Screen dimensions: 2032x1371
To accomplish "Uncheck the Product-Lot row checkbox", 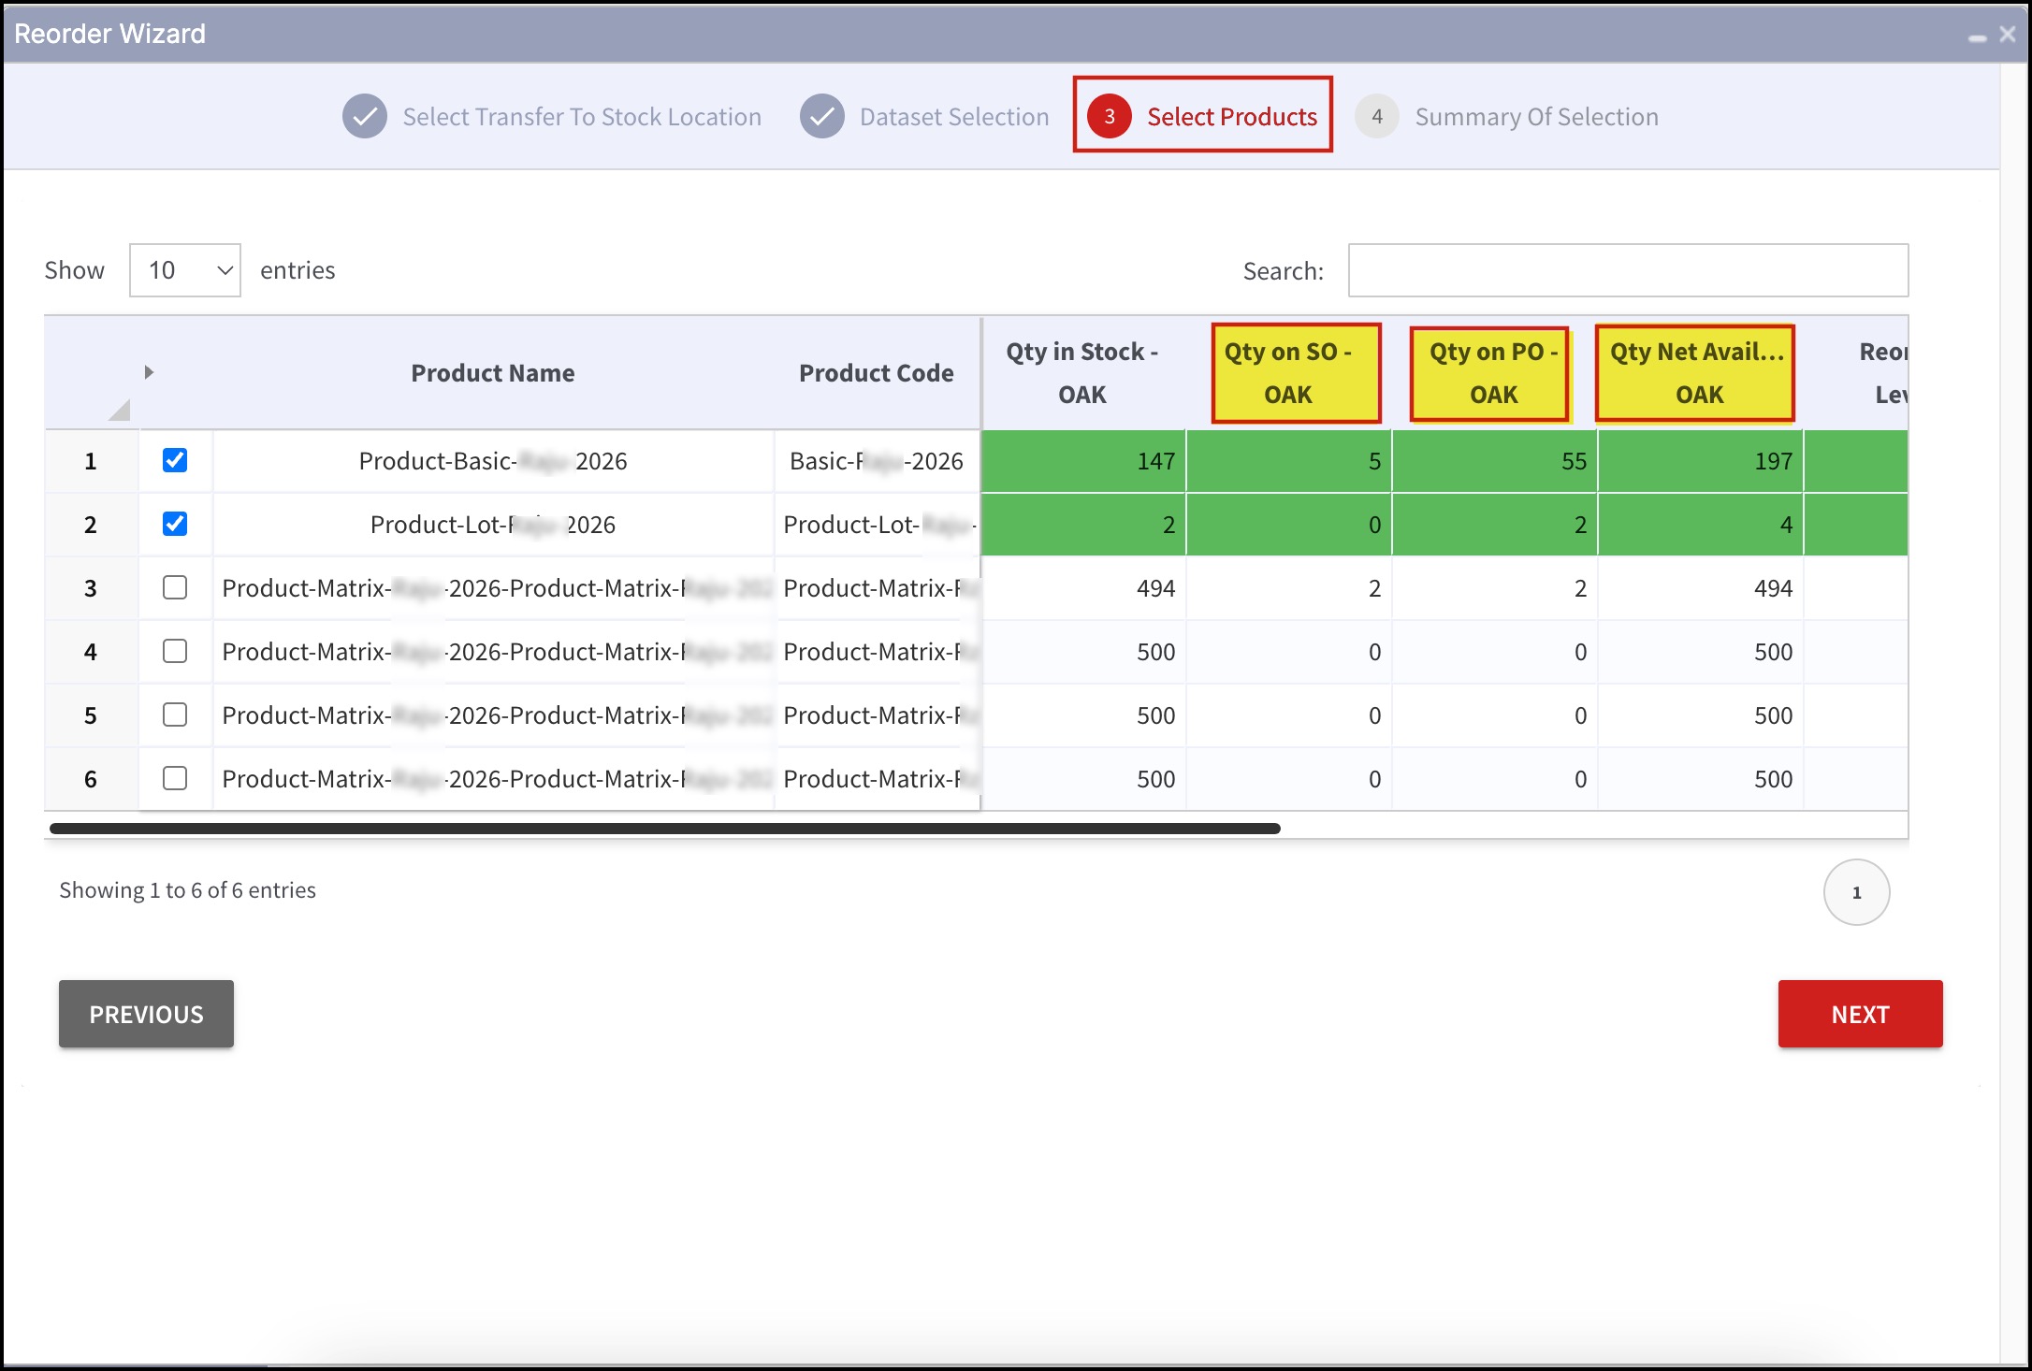I will point(175,524).
